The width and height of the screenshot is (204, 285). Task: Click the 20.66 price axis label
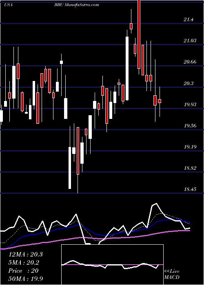190,62
